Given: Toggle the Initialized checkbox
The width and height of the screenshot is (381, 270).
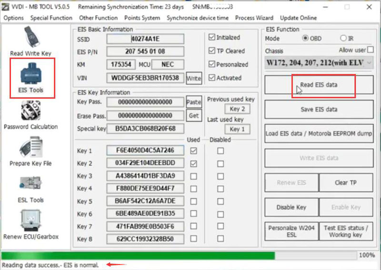Looking at the screenshot, I should tap(212, 37).
